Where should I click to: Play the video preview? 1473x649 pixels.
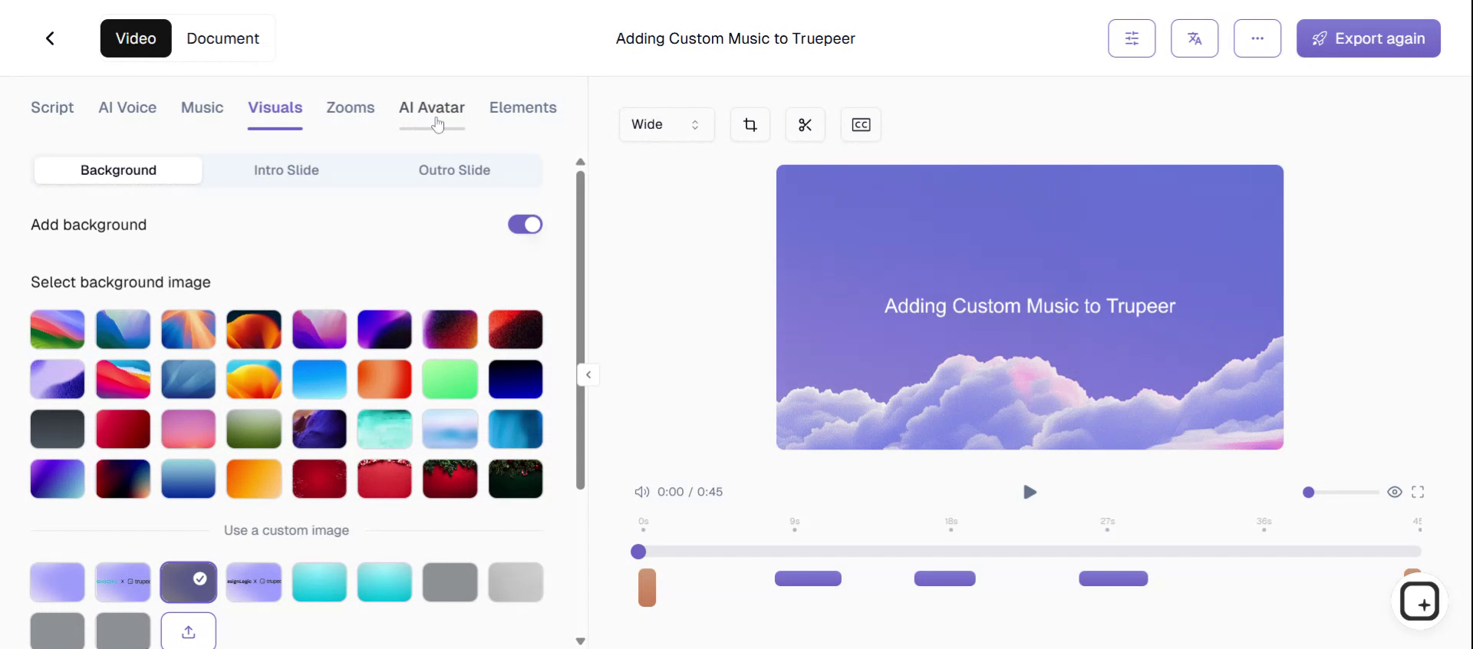[1030, 492]
